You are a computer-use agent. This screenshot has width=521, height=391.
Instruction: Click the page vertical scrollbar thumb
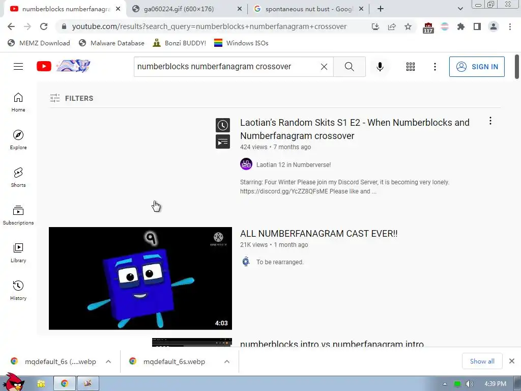pos(517,67)
